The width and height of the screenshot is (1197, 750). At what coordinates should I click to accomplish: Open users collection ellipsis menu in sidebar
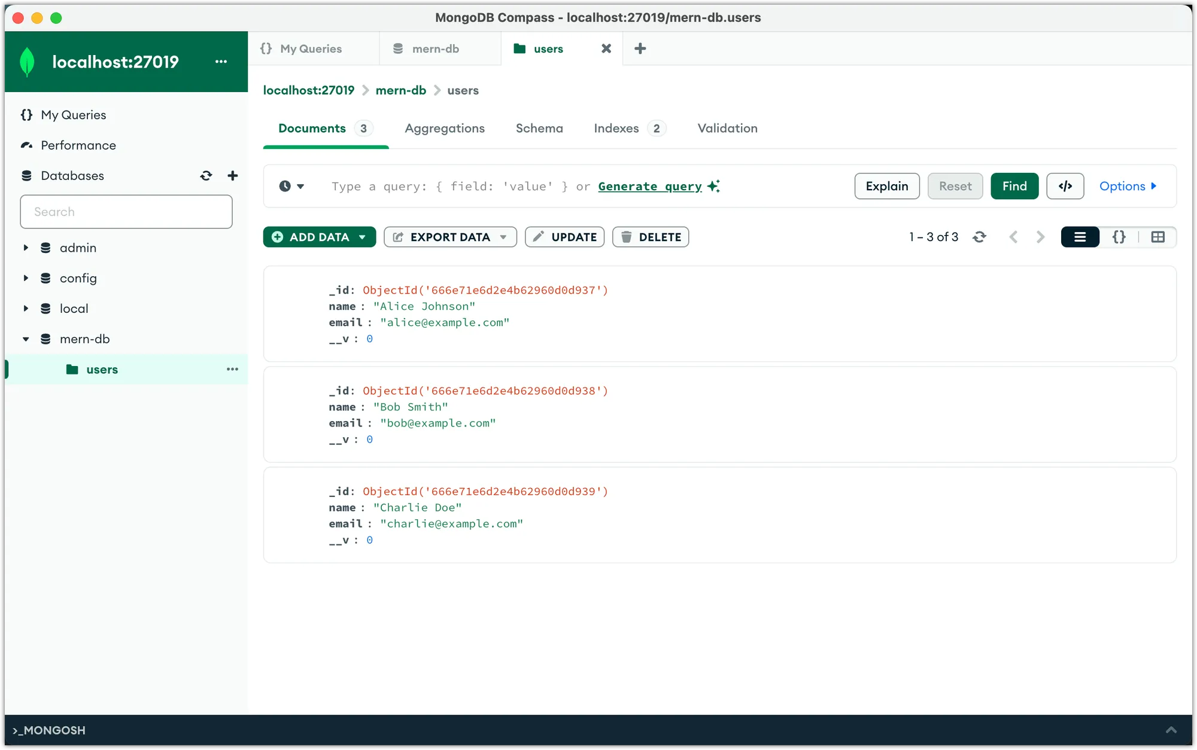232,369
